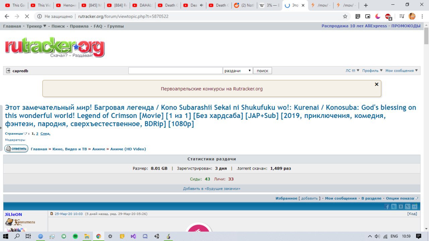
Task: Open Chrome three-dot menu
Action: 422,16
